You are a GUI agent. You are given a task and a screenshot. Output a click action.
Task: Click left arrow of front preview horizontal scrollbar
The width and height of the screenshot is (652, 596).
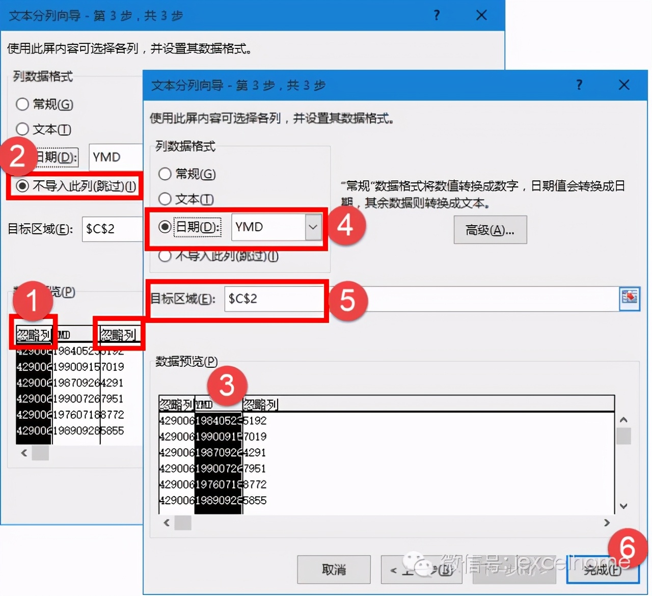(x=167, y=523)
